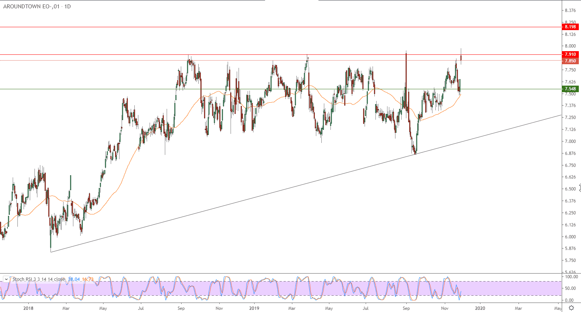Select the red horizontal line at 8.198
This screenshot has width=581, height=312.
(x=280, y=27)
